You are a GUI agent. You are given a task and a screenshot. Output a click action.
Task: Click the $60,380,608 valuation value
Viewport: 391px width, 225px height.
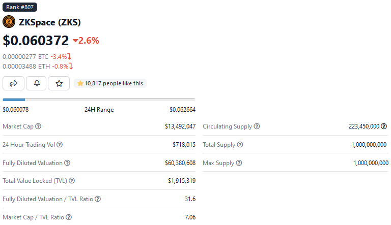pyautogui.click(x=180, y=163)
